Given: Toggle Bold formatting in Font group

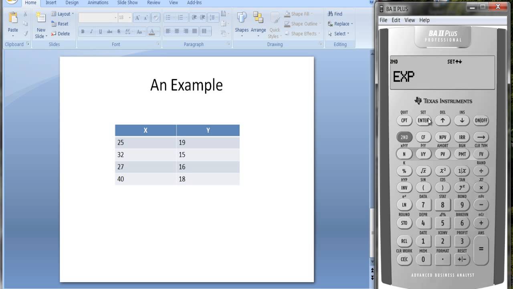Looking at the screenshot, I should [x=83, y=31].
